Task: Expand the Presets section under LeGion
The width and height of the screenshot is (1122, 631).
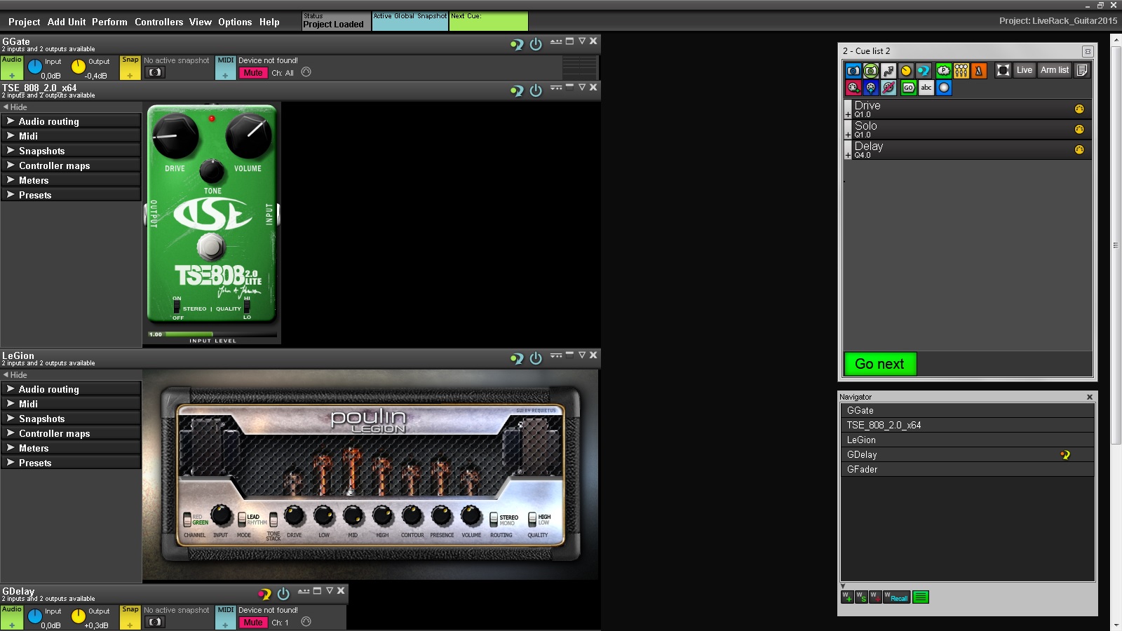Action: point(35,463)
